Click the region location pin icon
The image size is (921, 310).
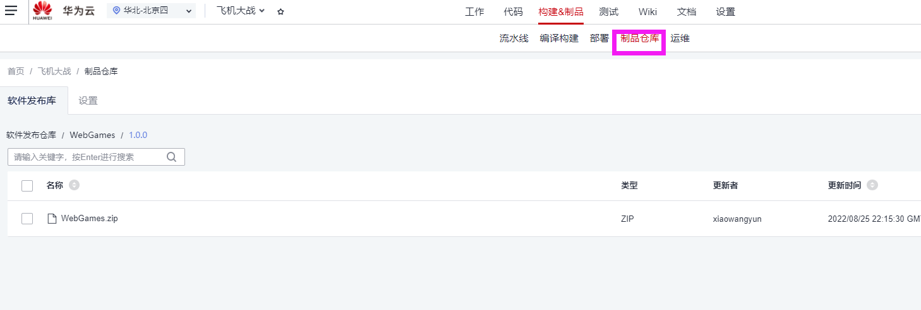[116, 11]
